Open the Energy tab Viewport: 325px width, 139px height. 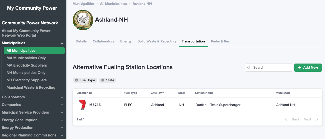126,41
